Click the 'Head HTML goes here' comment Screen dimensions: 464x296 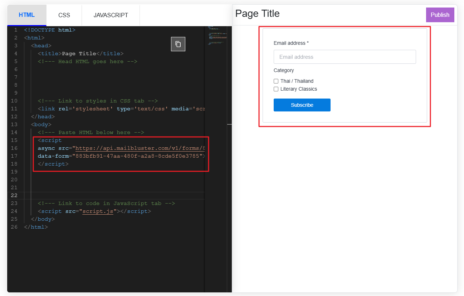(88, 61)
